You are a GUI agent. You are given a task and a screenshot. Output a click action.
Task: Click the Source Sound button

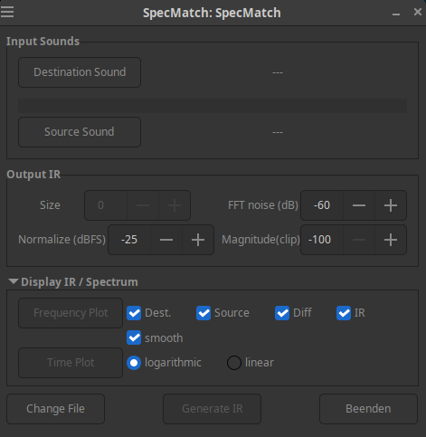(x=80, y=132)
